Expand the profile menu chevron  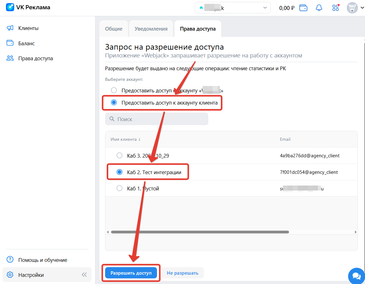(362, 8)
